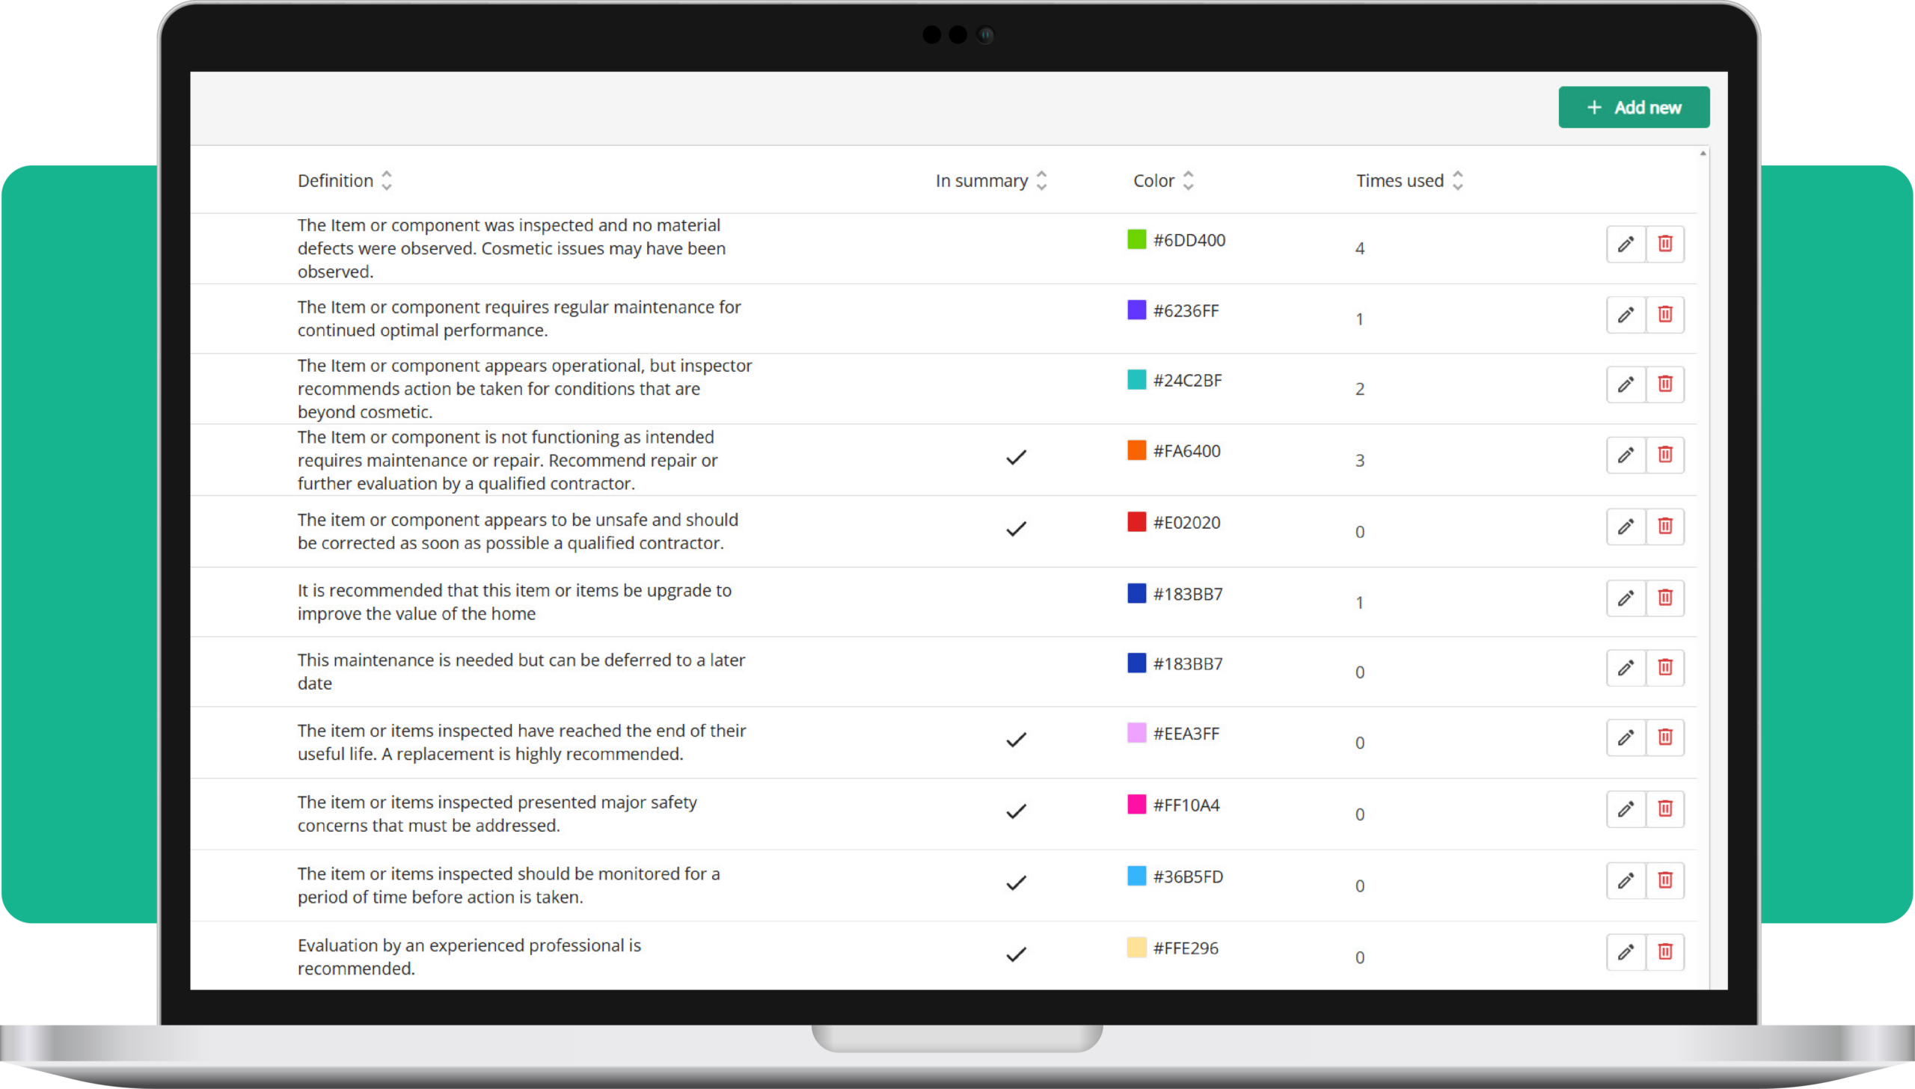Viewport: 1915px width, 1089px height.
Task: Edit the #FF10A4 major safety row
Action: (x=1626, y=809)
